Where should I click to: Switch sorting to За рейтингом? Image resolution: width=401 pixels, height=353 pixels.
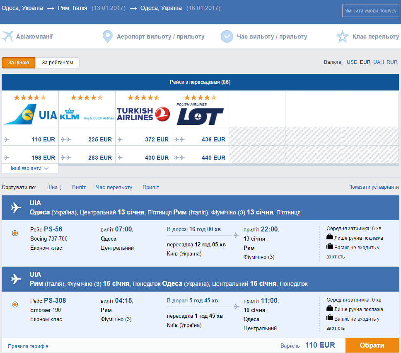[57, 63]
